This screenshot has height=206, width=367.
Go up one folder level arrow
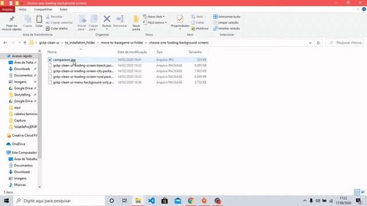(25, 43)
